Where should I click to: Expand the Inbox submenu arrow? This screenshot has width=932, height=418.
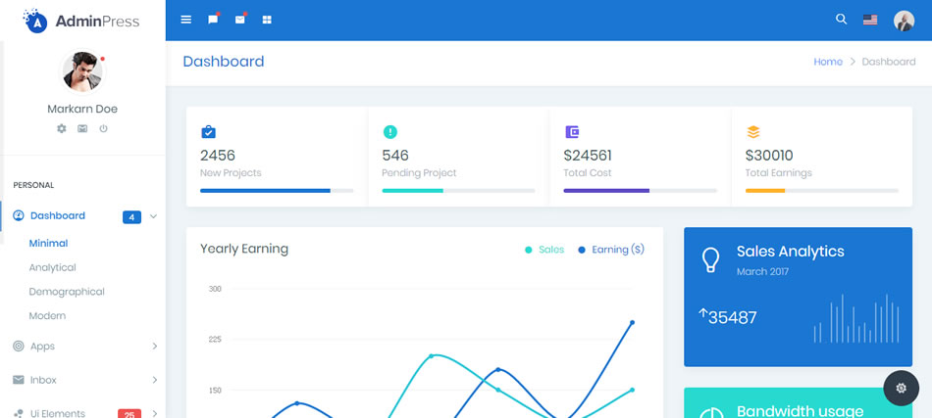(x=155, y=380)
